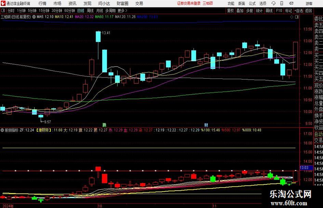The width and height of the screenshot is (323, 208).
Task: Select the 月线 monthly chart tab
Action: click(x=100, y=11)
